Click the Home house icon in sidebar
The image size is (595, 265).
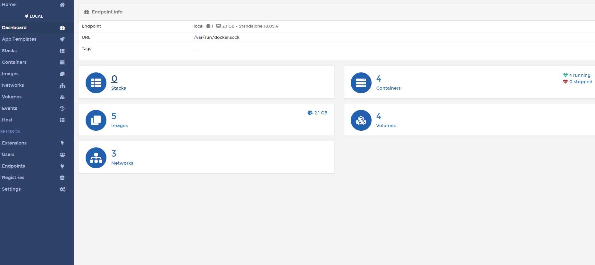[62, 4]
